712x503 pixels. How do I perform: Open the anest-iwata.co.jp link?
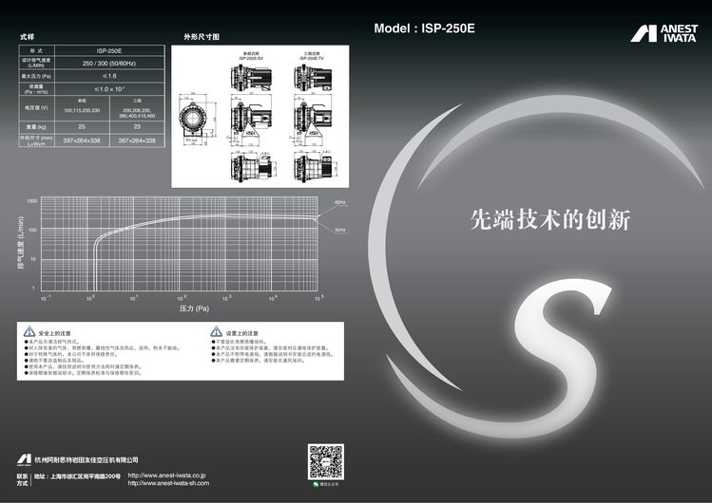(167, 475)
